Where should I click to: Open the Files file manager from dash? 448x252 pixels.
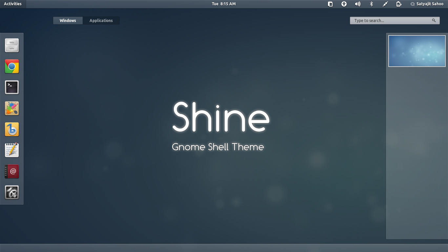(12, 45)
